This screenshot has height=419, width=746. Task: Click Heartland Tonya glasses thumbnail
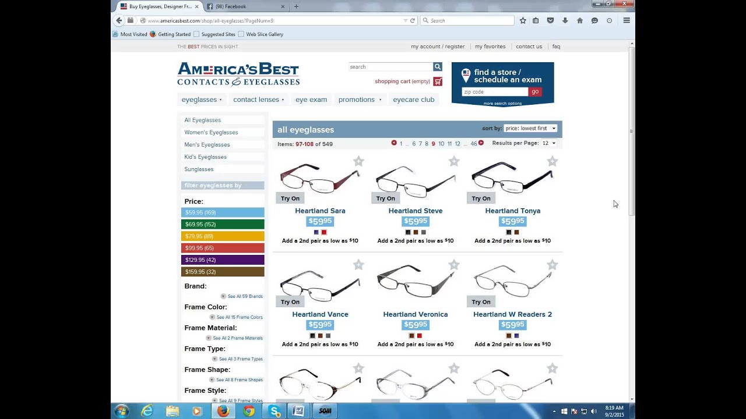pos(512,178)
